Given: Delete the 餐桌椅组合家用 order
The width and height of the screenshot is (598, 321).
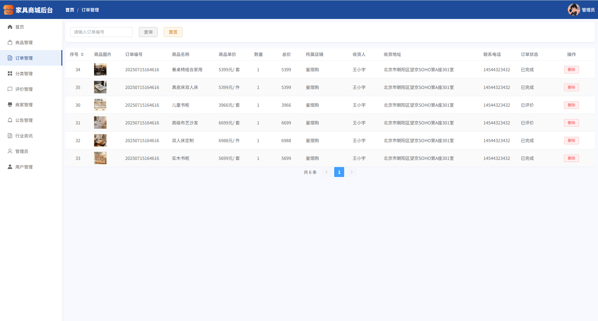Looking at the screenshot, I should (x=571, y=70).
